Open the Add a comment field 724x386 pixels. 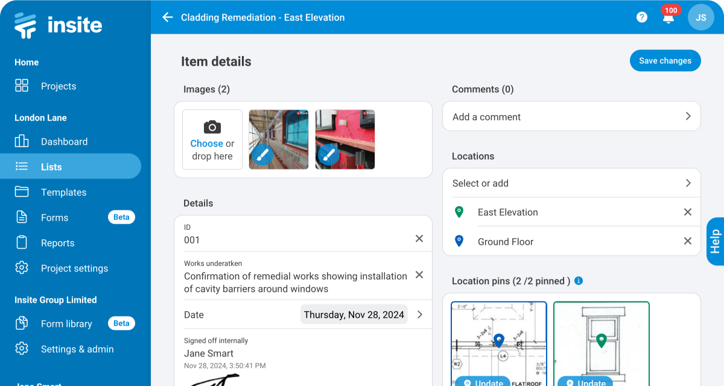click(x=571, y=116)
